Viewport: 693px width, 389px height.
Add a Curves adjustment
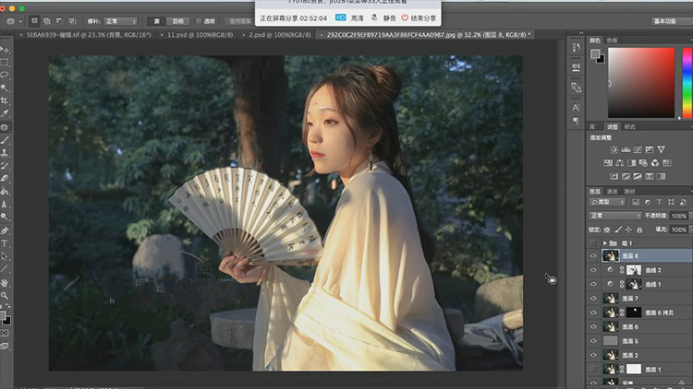638,149
